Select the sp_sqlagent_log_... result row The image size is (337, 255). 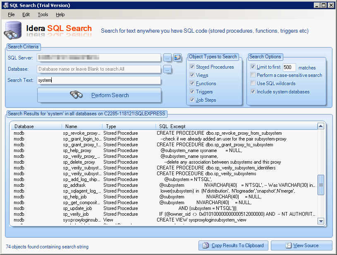coord(165,191)
